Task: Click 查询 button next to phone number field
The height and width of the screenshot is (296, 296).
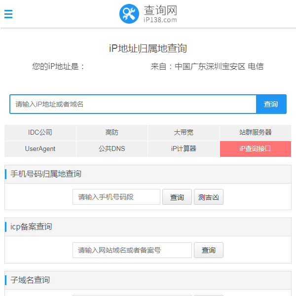Action: pyautogui.click(x=177, y=197)
